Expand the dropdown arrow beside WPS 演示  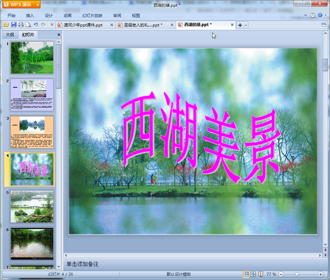[37, 4]
